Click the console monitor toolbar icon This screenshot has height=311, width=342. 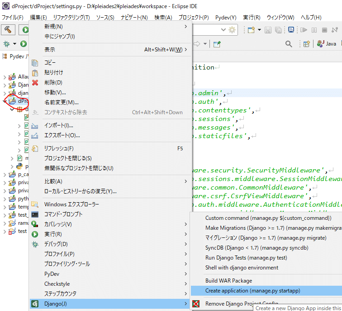coord(291,30)
